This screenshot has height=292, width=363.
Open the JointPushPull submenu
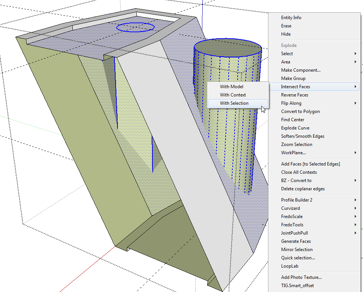point(295,233)
